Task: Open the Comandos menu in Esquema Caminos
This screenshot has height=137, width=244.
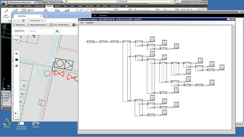Action: 90,23
